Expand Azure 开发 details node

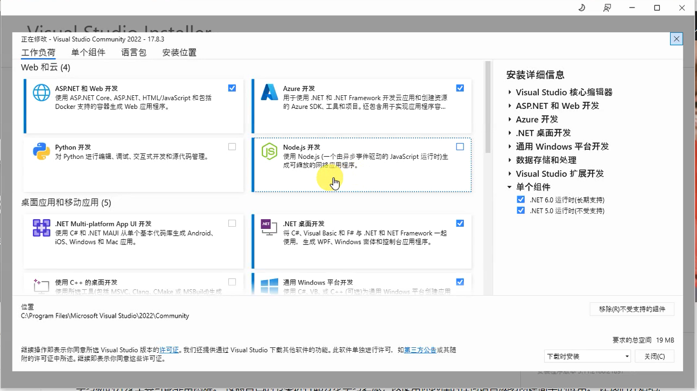tap(510, 119)
